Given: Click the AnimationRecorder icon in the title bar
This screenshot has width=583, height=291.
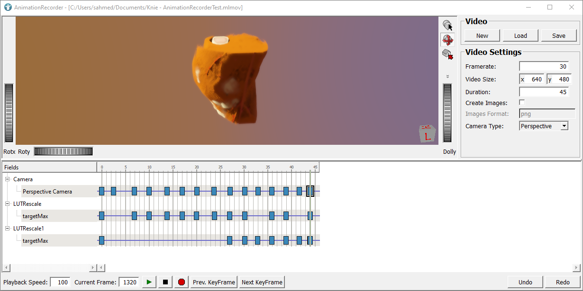Looking at the screenshot, I should [x=7, y=7].
